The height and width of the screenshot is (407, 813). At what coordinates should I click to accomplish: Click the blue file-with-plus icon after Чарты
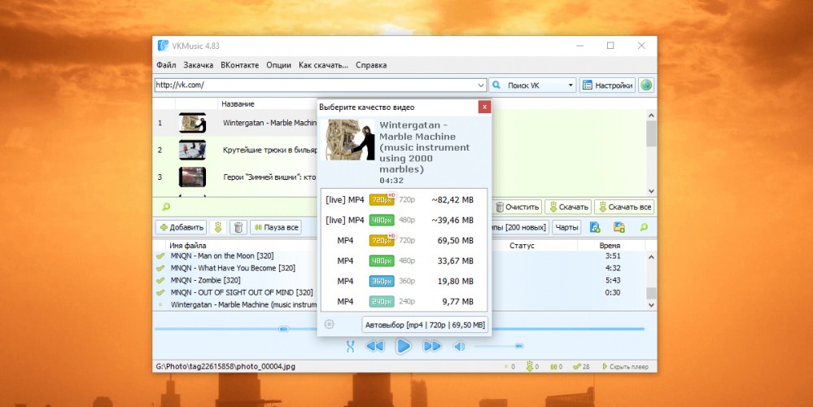pyautogui.click(x=595, y=227)
